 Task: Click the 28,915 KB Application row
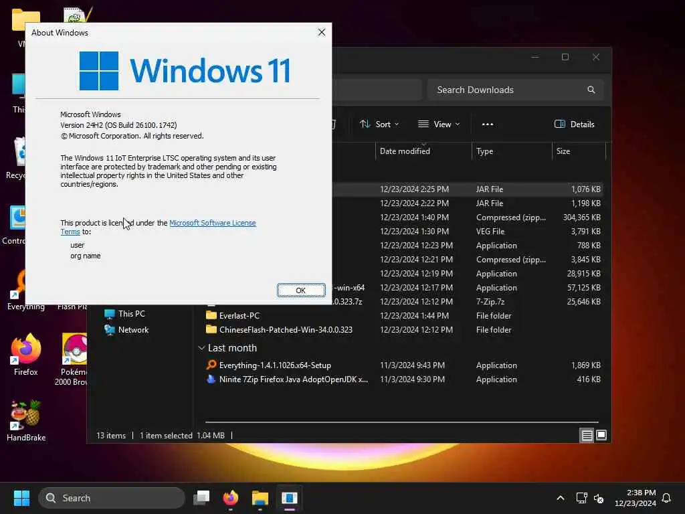tap(468, 274)
